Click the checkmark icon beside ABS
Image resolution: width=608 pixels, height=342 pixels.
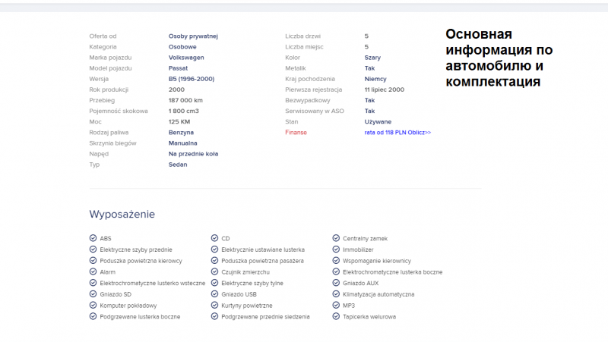click(x=93, y=238)
